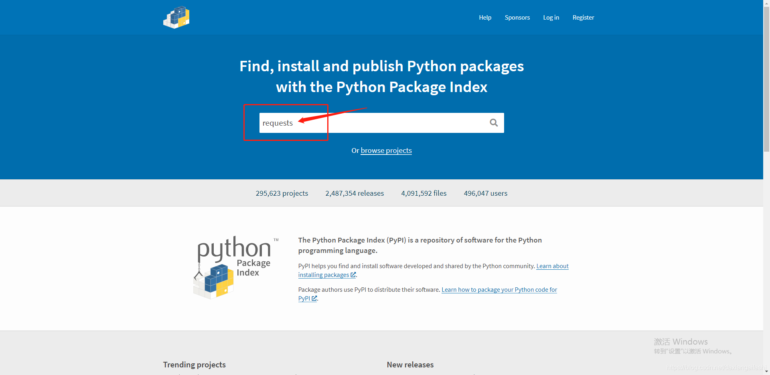770x375 pixels.
Task: Follow the browse projects link
Action: point(386,150)
